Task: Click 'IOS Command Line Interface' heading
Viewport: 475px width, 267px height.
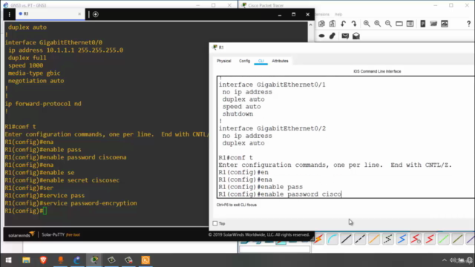Action: [x=377, y=71]
